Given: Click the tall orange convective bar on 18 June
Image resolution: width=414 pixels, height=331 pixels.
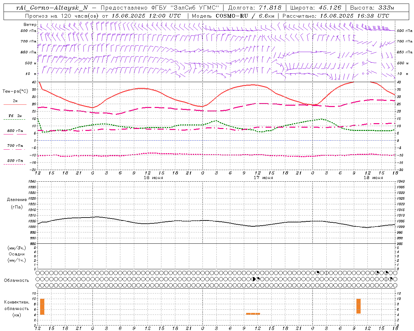Looking at the screenshot, I should pos(358,306).
